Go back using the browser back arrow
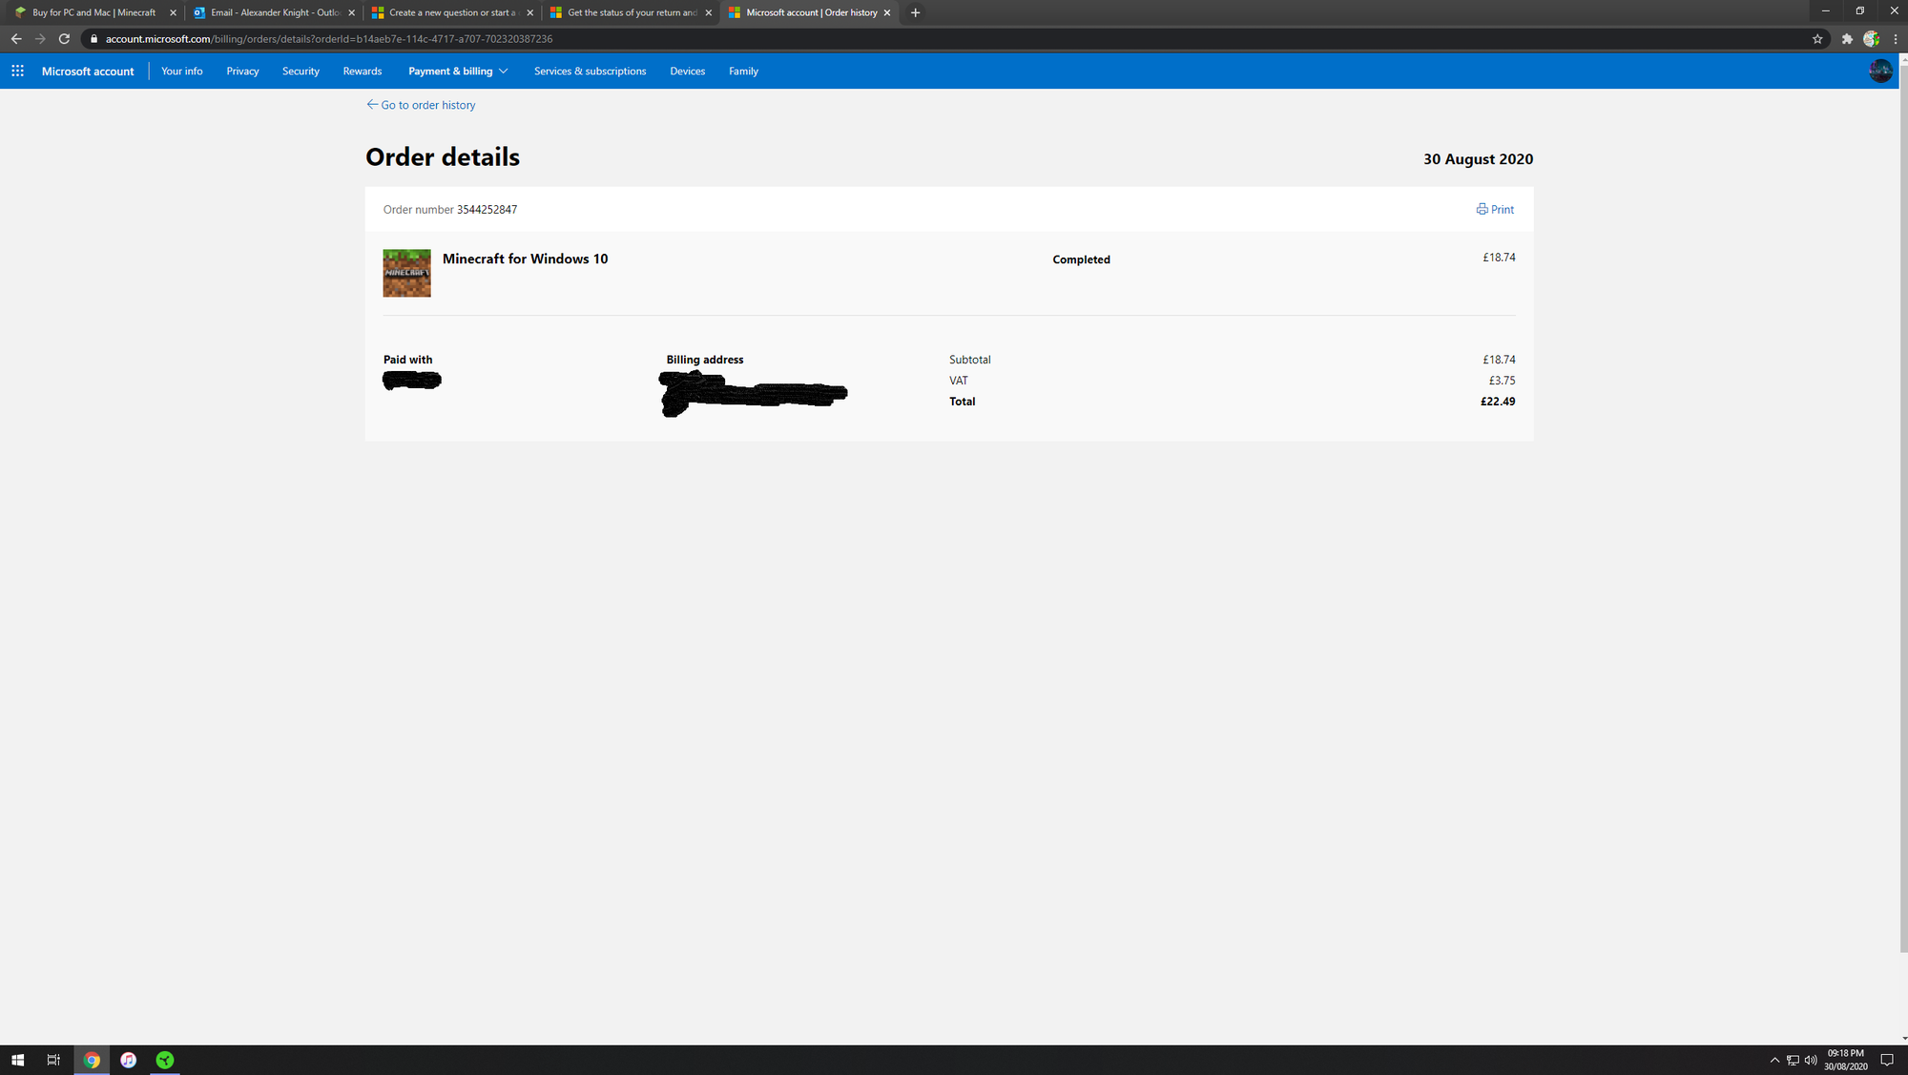1908x1075 pixels. point(16,39)
